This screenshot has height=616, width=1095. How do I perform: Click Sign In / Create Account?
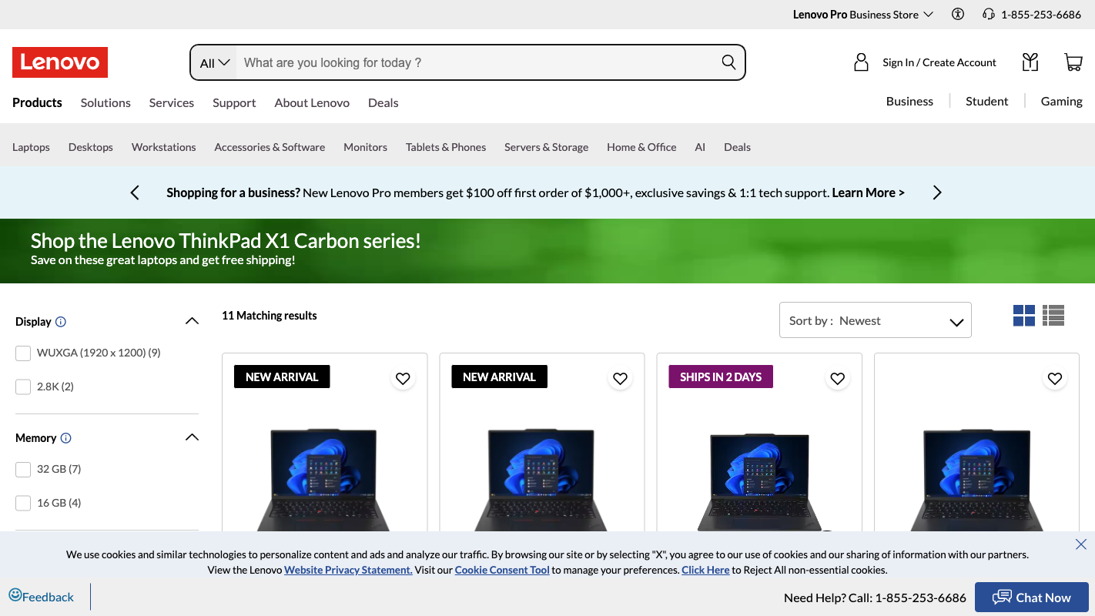tap(939, 62)
